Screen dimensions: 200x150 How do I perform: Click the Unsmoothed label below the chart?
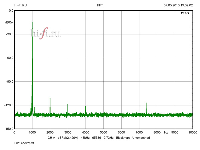click(141, 138)
